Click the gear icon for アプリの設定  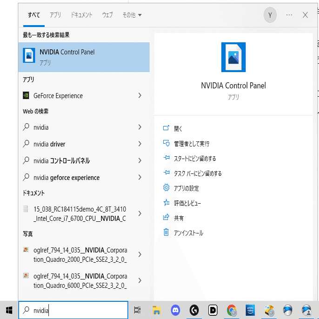coord(166,187)
